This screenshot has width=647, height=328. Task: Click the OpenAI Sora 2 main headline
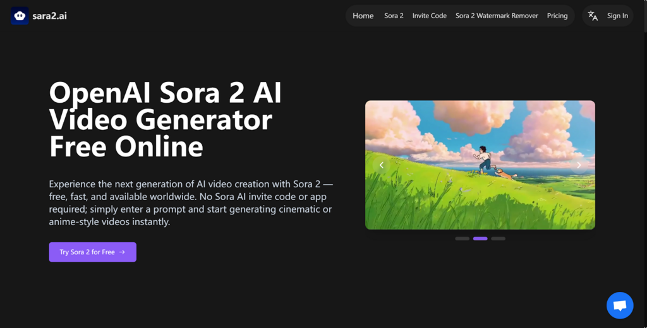click(x=166, y=120)
